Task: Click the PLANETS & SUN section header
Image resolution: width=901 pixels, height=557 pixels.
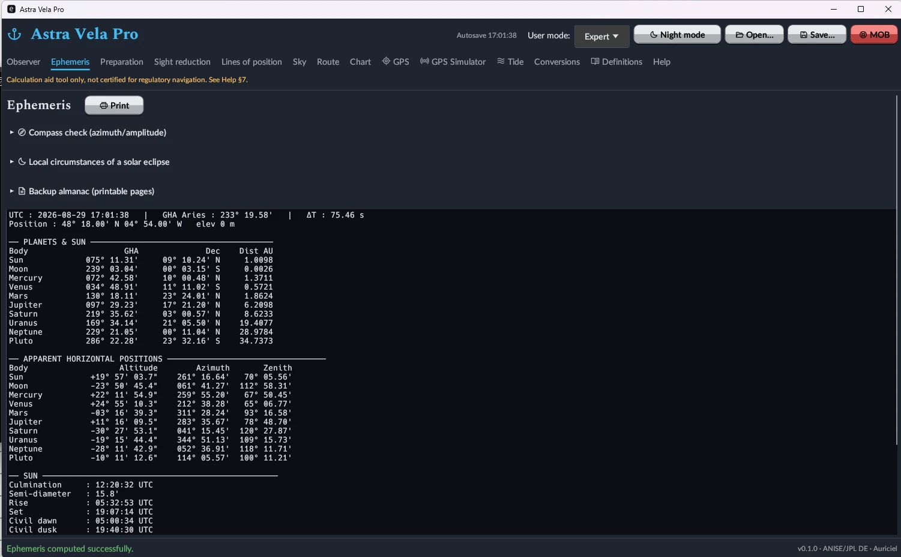Action: [x=55, y=242]
